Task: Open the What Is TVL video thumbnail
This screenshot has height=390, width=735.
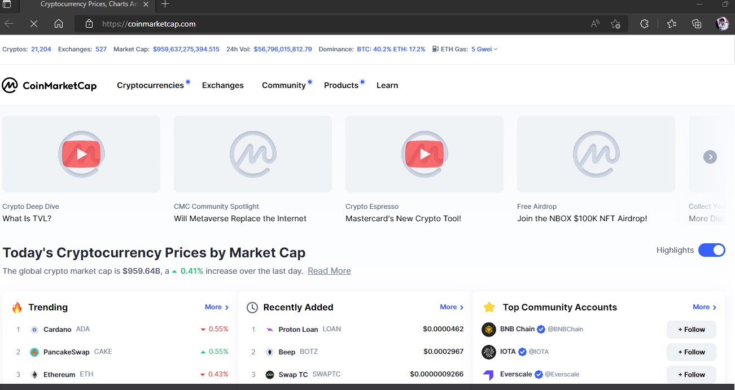Action: [x=81, y=154]
